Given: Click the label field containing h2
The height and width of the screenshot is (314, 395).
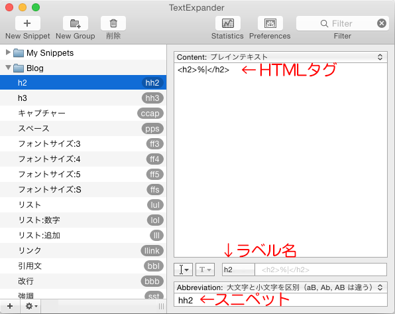Looking at the screenshot, I should (239, 270).
